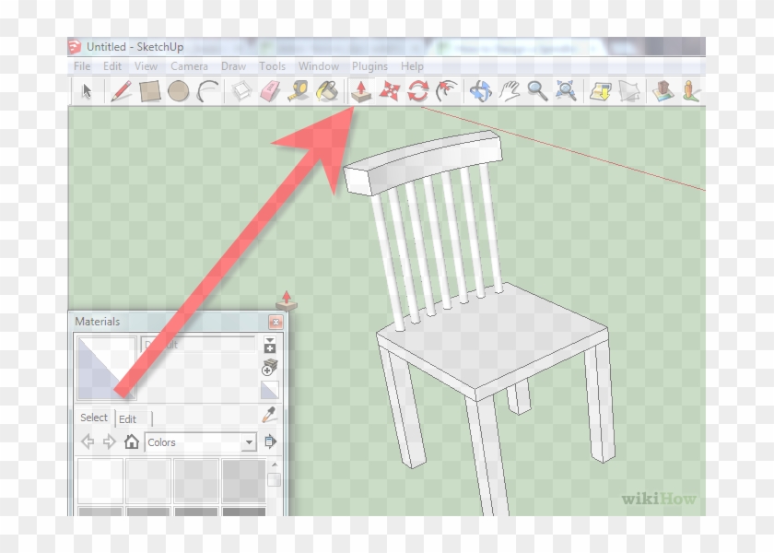Click the sample paint eyedropper in Materials
The height and width of the screenshot is (553, 774).
point(268,417)
